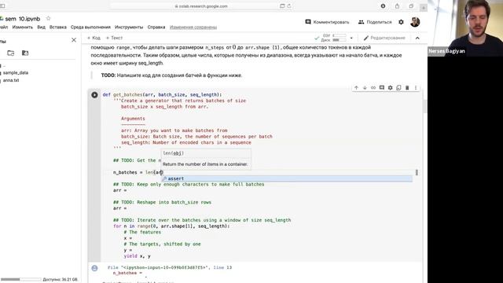The image size is (503, 283).
Task: Open the notebook settings gear
Action: (401, 22)
